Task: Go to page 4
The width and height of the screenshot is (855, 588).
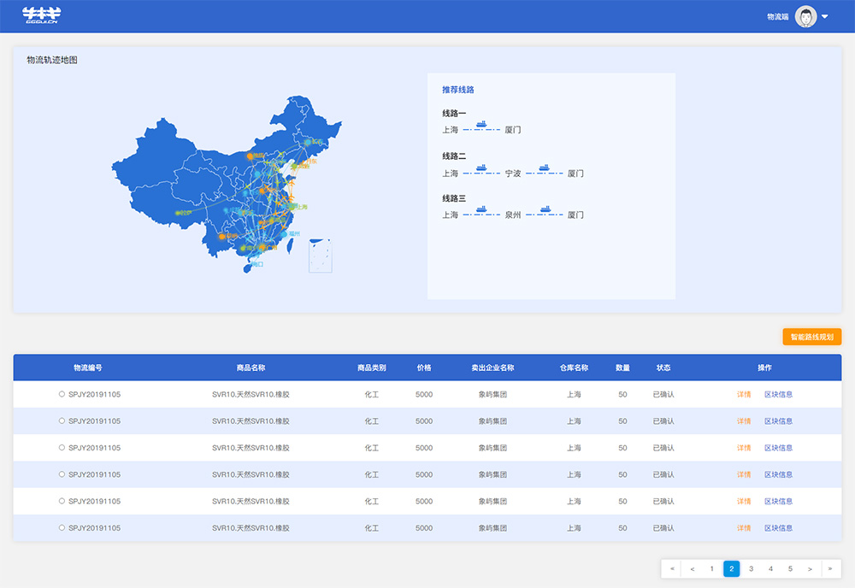Action: (x=770, y=568)
